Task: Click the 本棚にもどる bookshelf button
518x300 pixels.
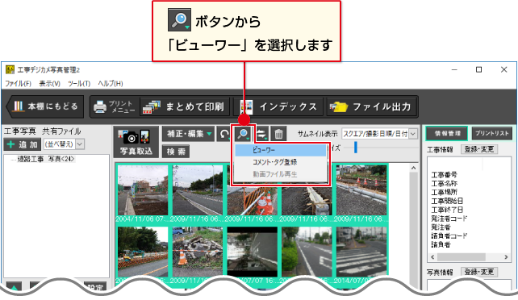Action: (x=45, y=106)
